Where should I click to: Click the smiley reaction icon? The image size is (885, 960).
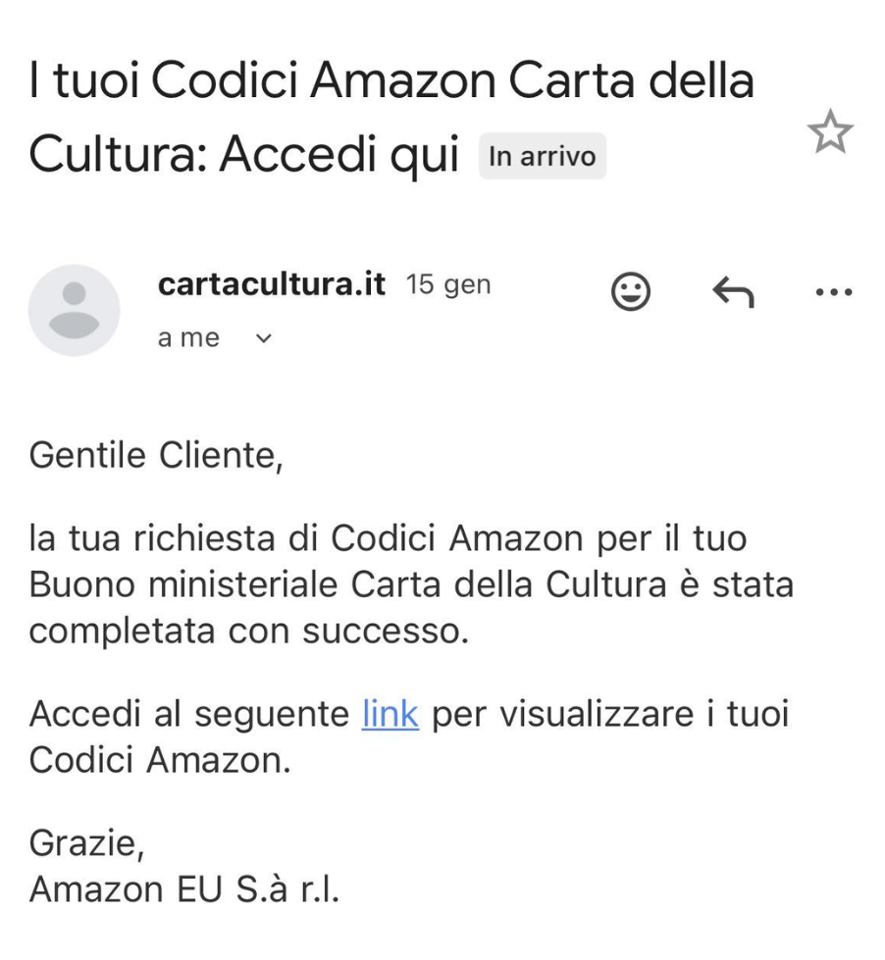(x=631, y=290)
